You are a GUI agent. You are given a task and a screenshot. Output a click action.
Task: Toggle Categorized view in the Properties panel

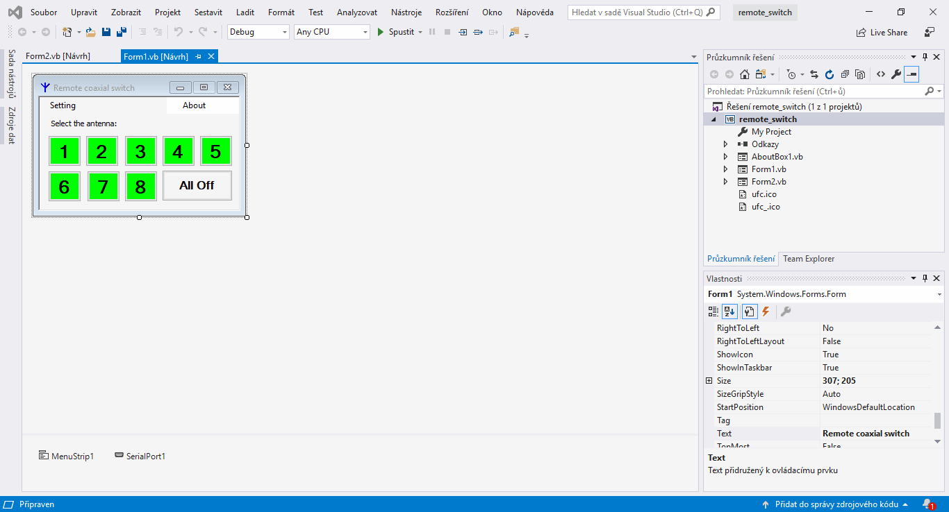tap(713, 312)
